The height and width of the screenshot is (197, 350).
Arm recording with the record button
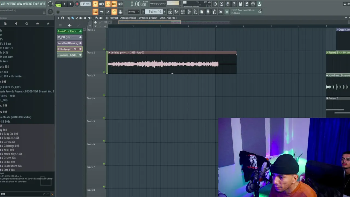click(x=77, y=4)
